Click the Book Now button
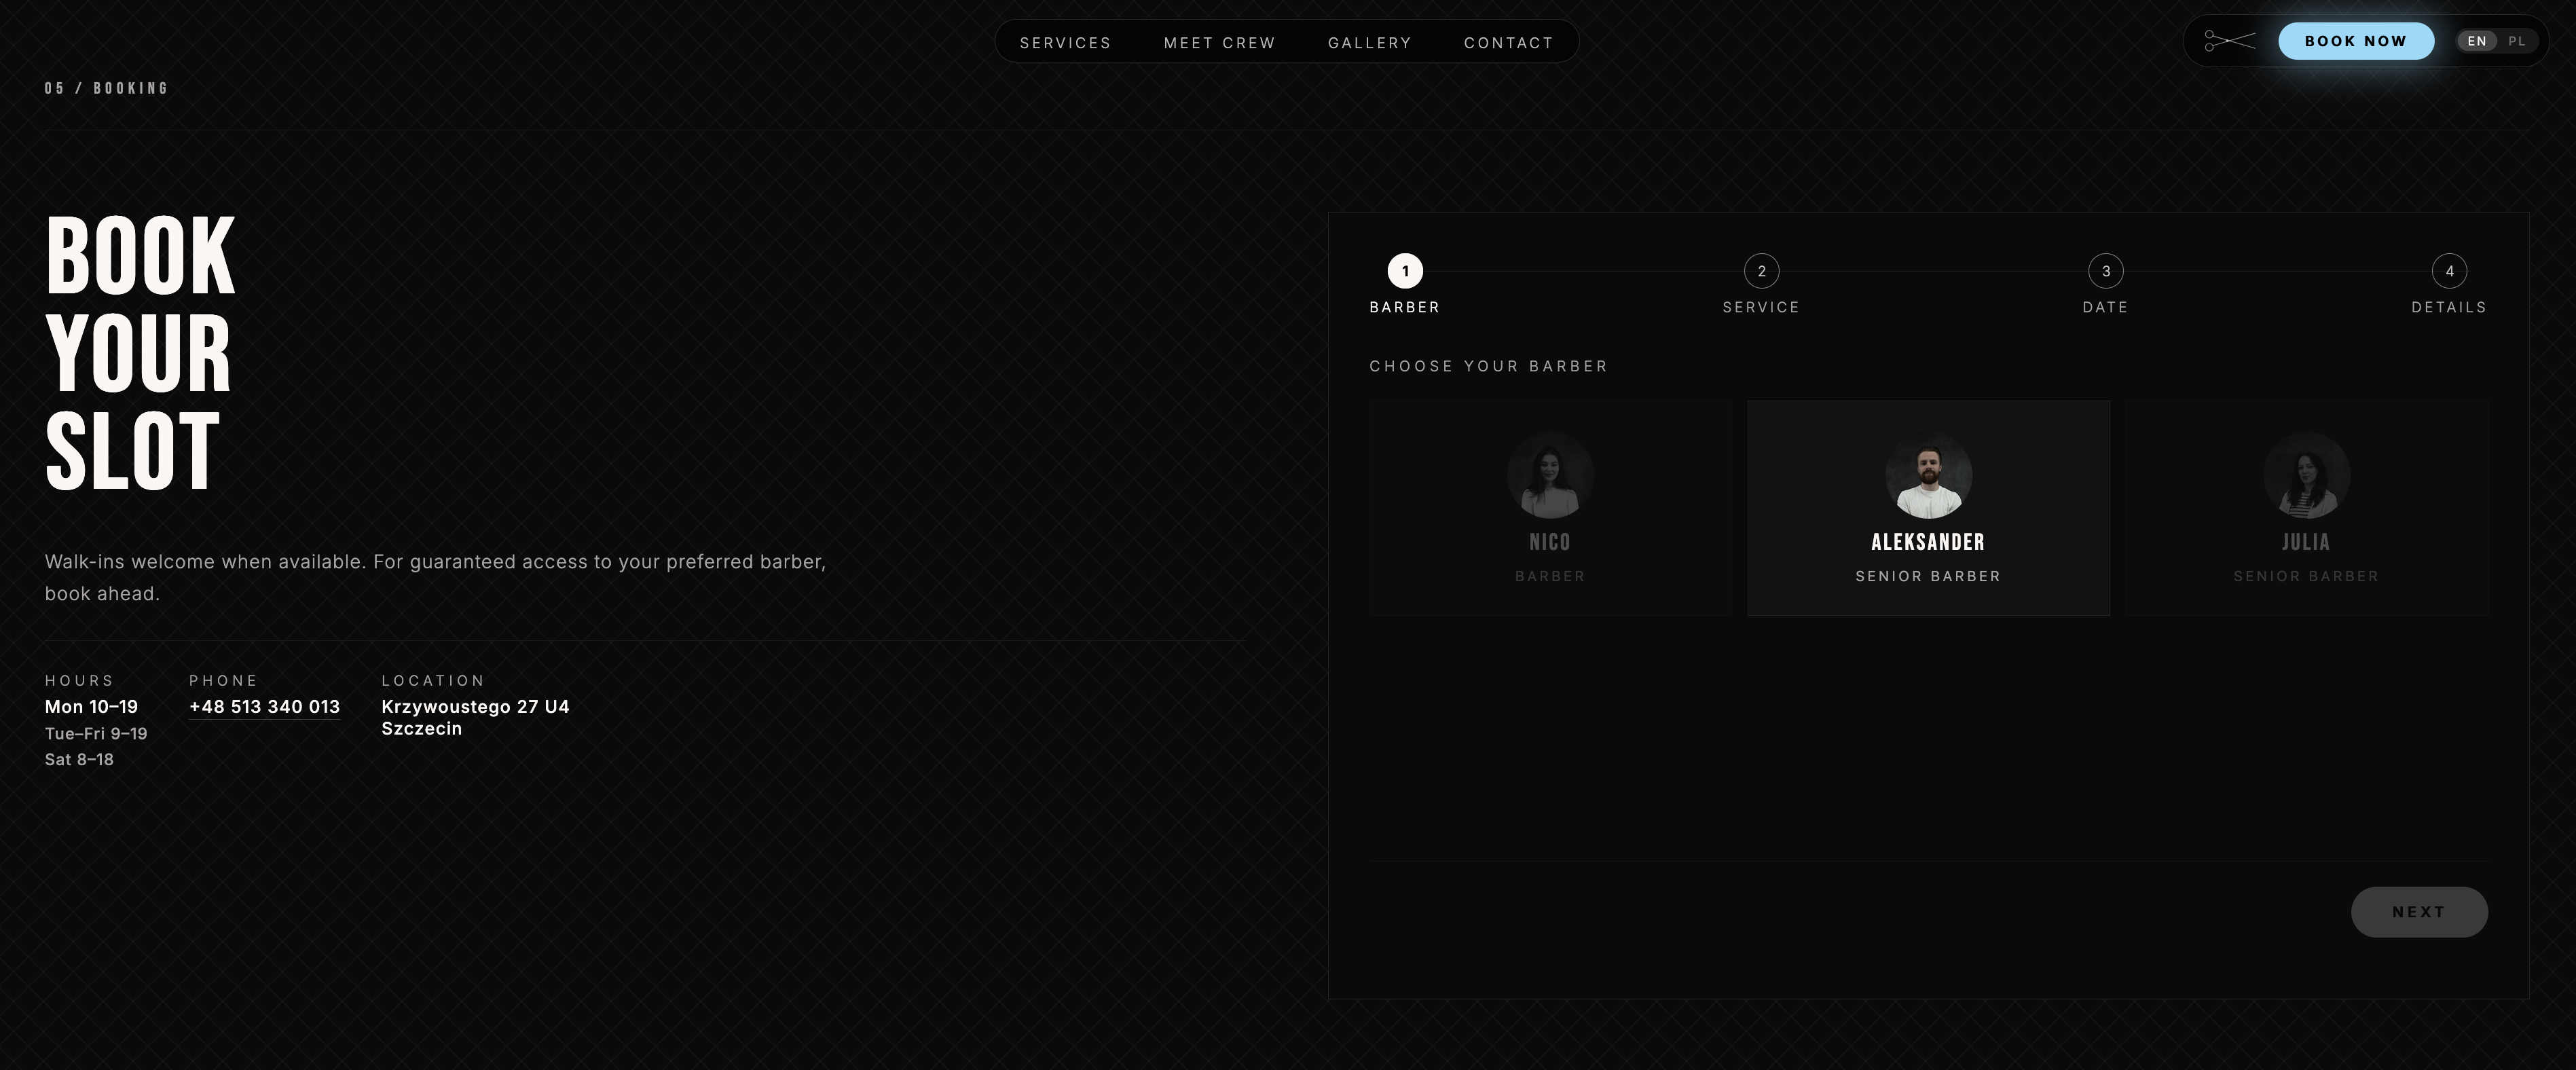Image resolution: width=2576 pixels, height=1070 pixels. point(2356,41)
